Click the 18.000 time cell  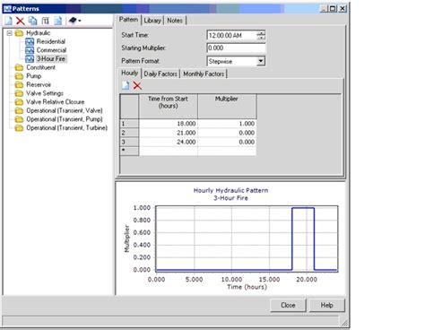[x=169, y=124]
